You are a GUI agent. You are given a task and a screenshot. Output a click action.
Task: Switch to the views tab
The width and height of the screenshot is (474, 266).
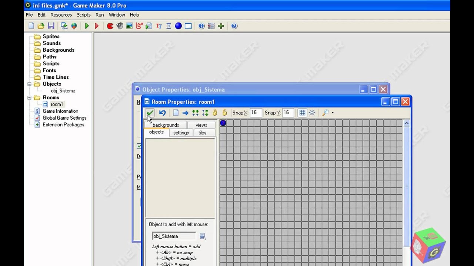click(x=201, y=125)
